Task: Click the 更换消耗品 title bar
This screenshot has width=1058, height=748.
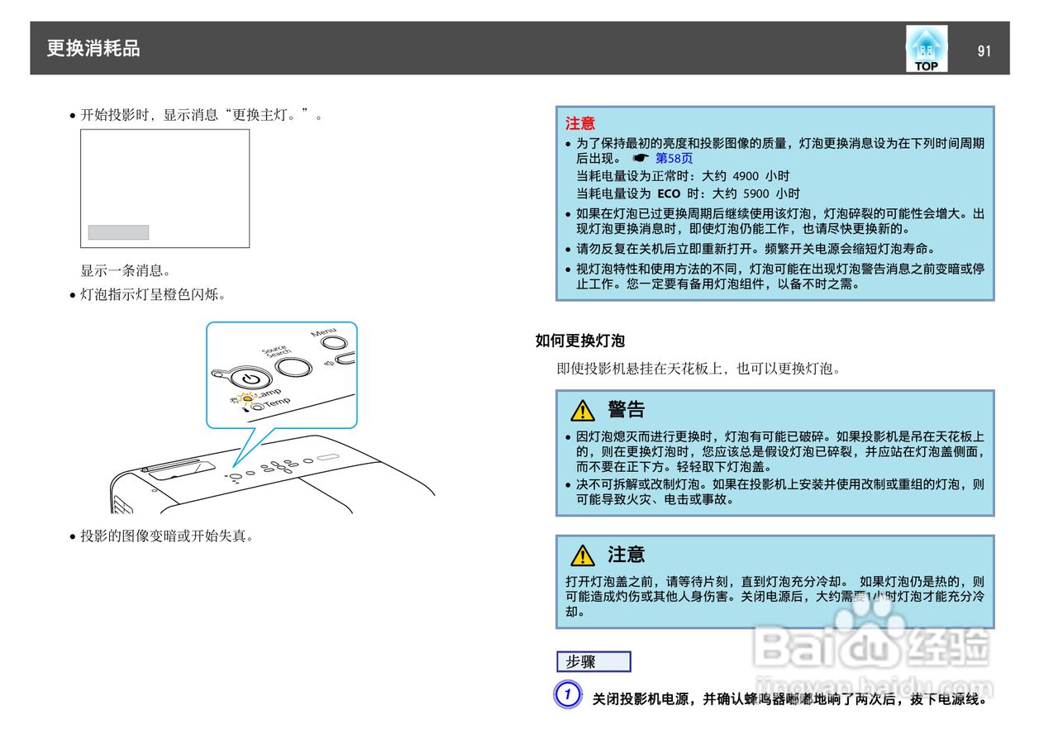Action: tap(93, 49)
